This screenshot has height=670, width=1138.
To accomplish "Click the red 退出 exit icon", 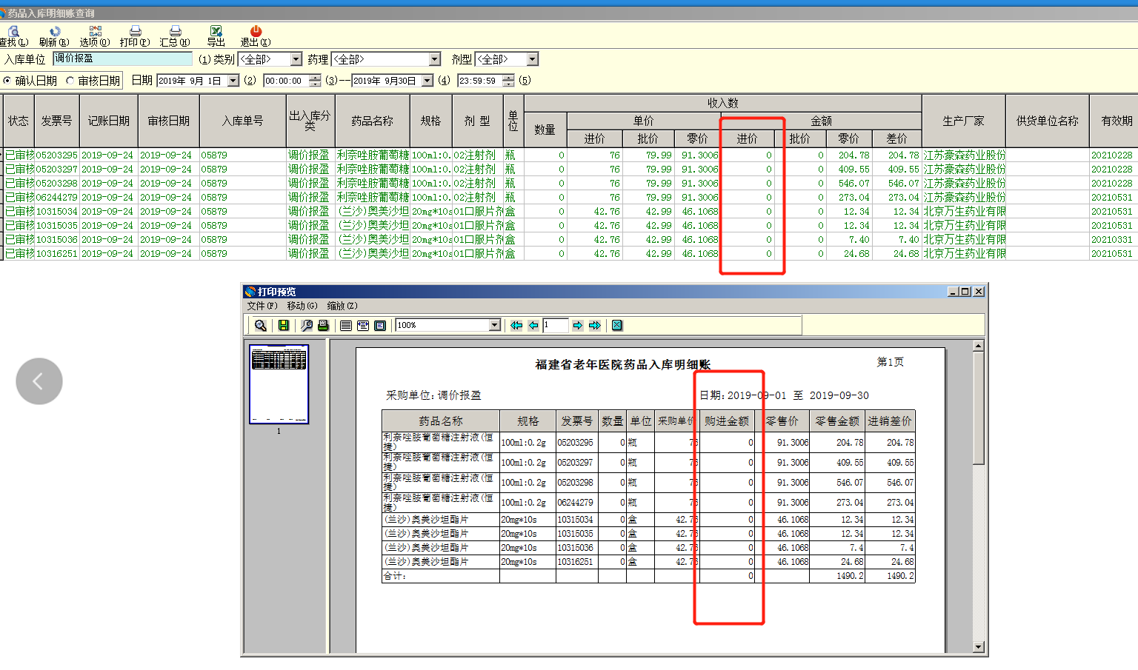I will tap(256, 32).
